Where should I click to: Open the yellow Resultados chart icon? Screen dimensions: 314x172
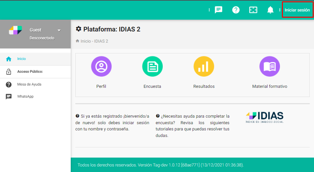tap(204, 67)
